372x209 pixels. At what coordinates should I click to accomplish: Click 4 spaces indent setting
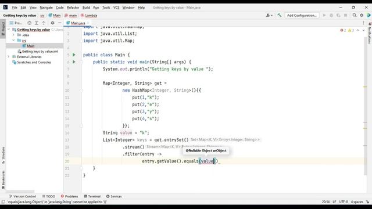[x=357, y=202]
